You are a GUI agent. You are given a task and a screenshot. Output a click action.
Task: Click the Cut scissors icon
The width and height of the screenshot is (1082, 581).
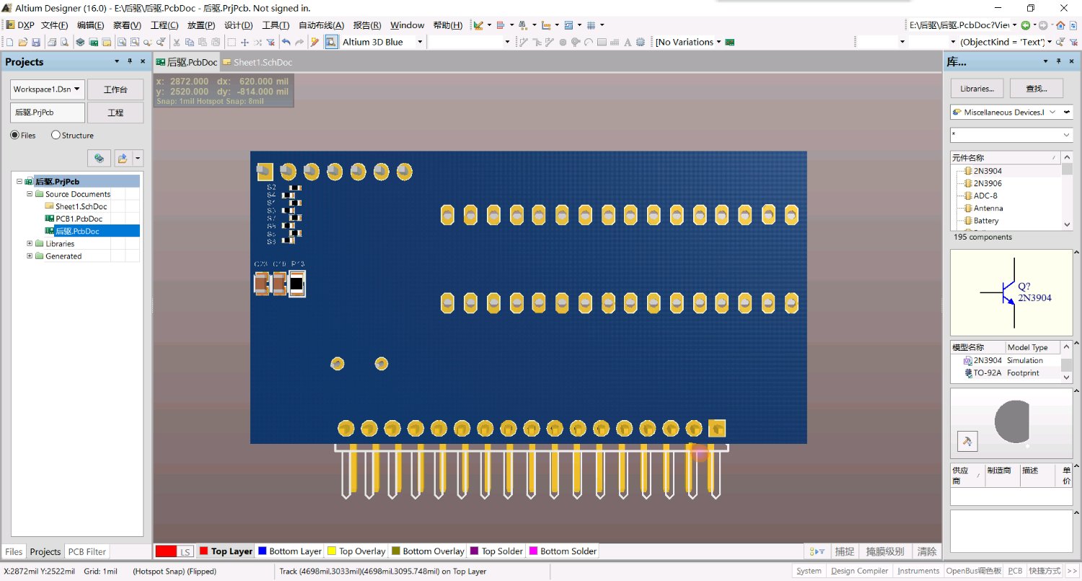coord(177,43)
